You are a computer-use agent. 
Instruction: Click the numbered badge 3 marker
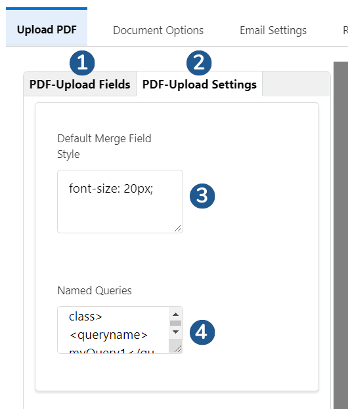(202, 196)
